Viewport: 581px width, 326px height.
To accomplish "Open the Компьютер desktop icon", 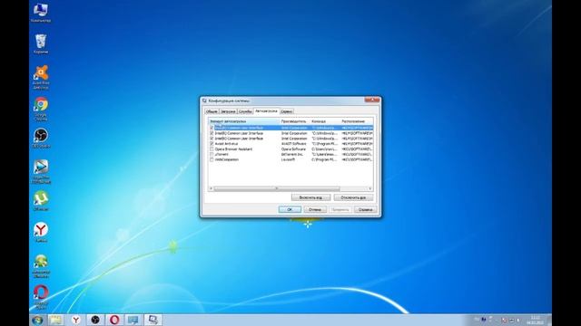I will point(41,12).
